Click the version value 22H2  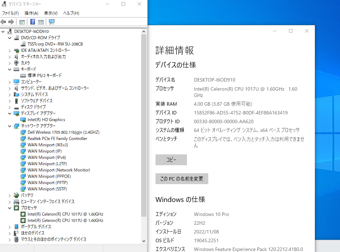(200, 223)
